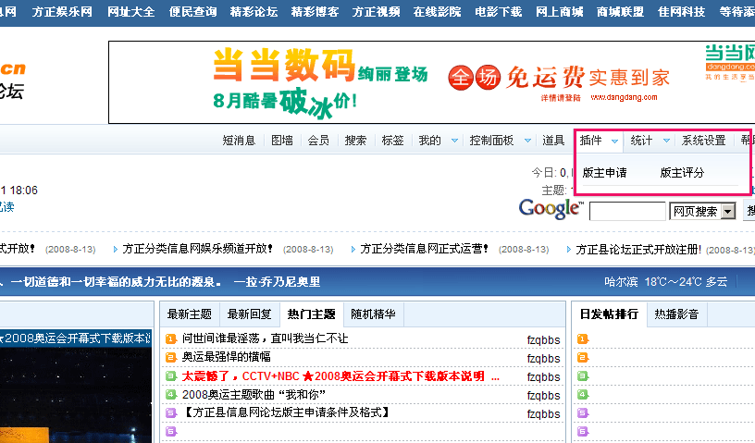Open 网址大全 in the top bar

130,11
